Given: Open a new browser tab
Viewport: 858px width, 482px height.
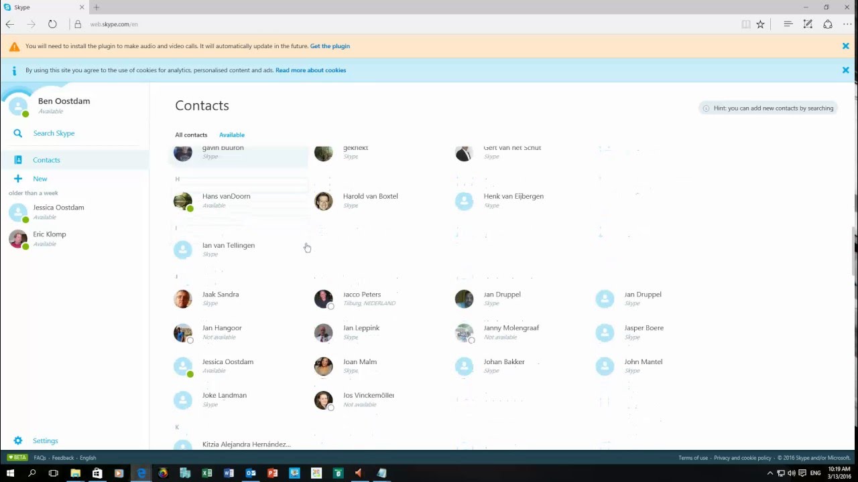Looking at the screenshot, I should (x=97, y=7).
